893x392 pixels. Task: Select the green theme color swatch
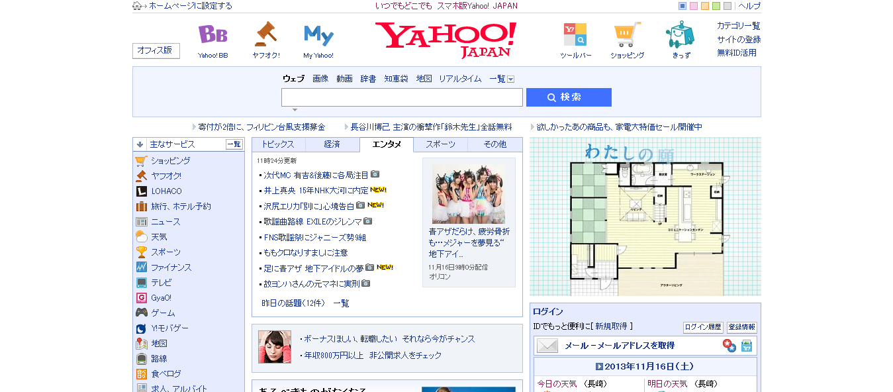(716, 6)
